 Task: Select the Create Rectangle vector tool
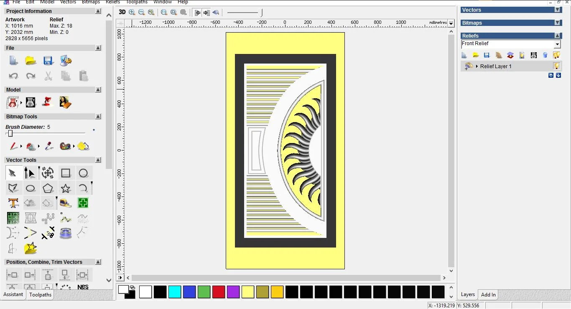[66, 173]
